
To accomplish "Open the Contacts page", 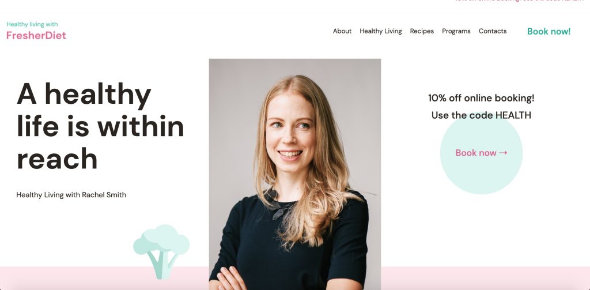I will click(493, 31).
